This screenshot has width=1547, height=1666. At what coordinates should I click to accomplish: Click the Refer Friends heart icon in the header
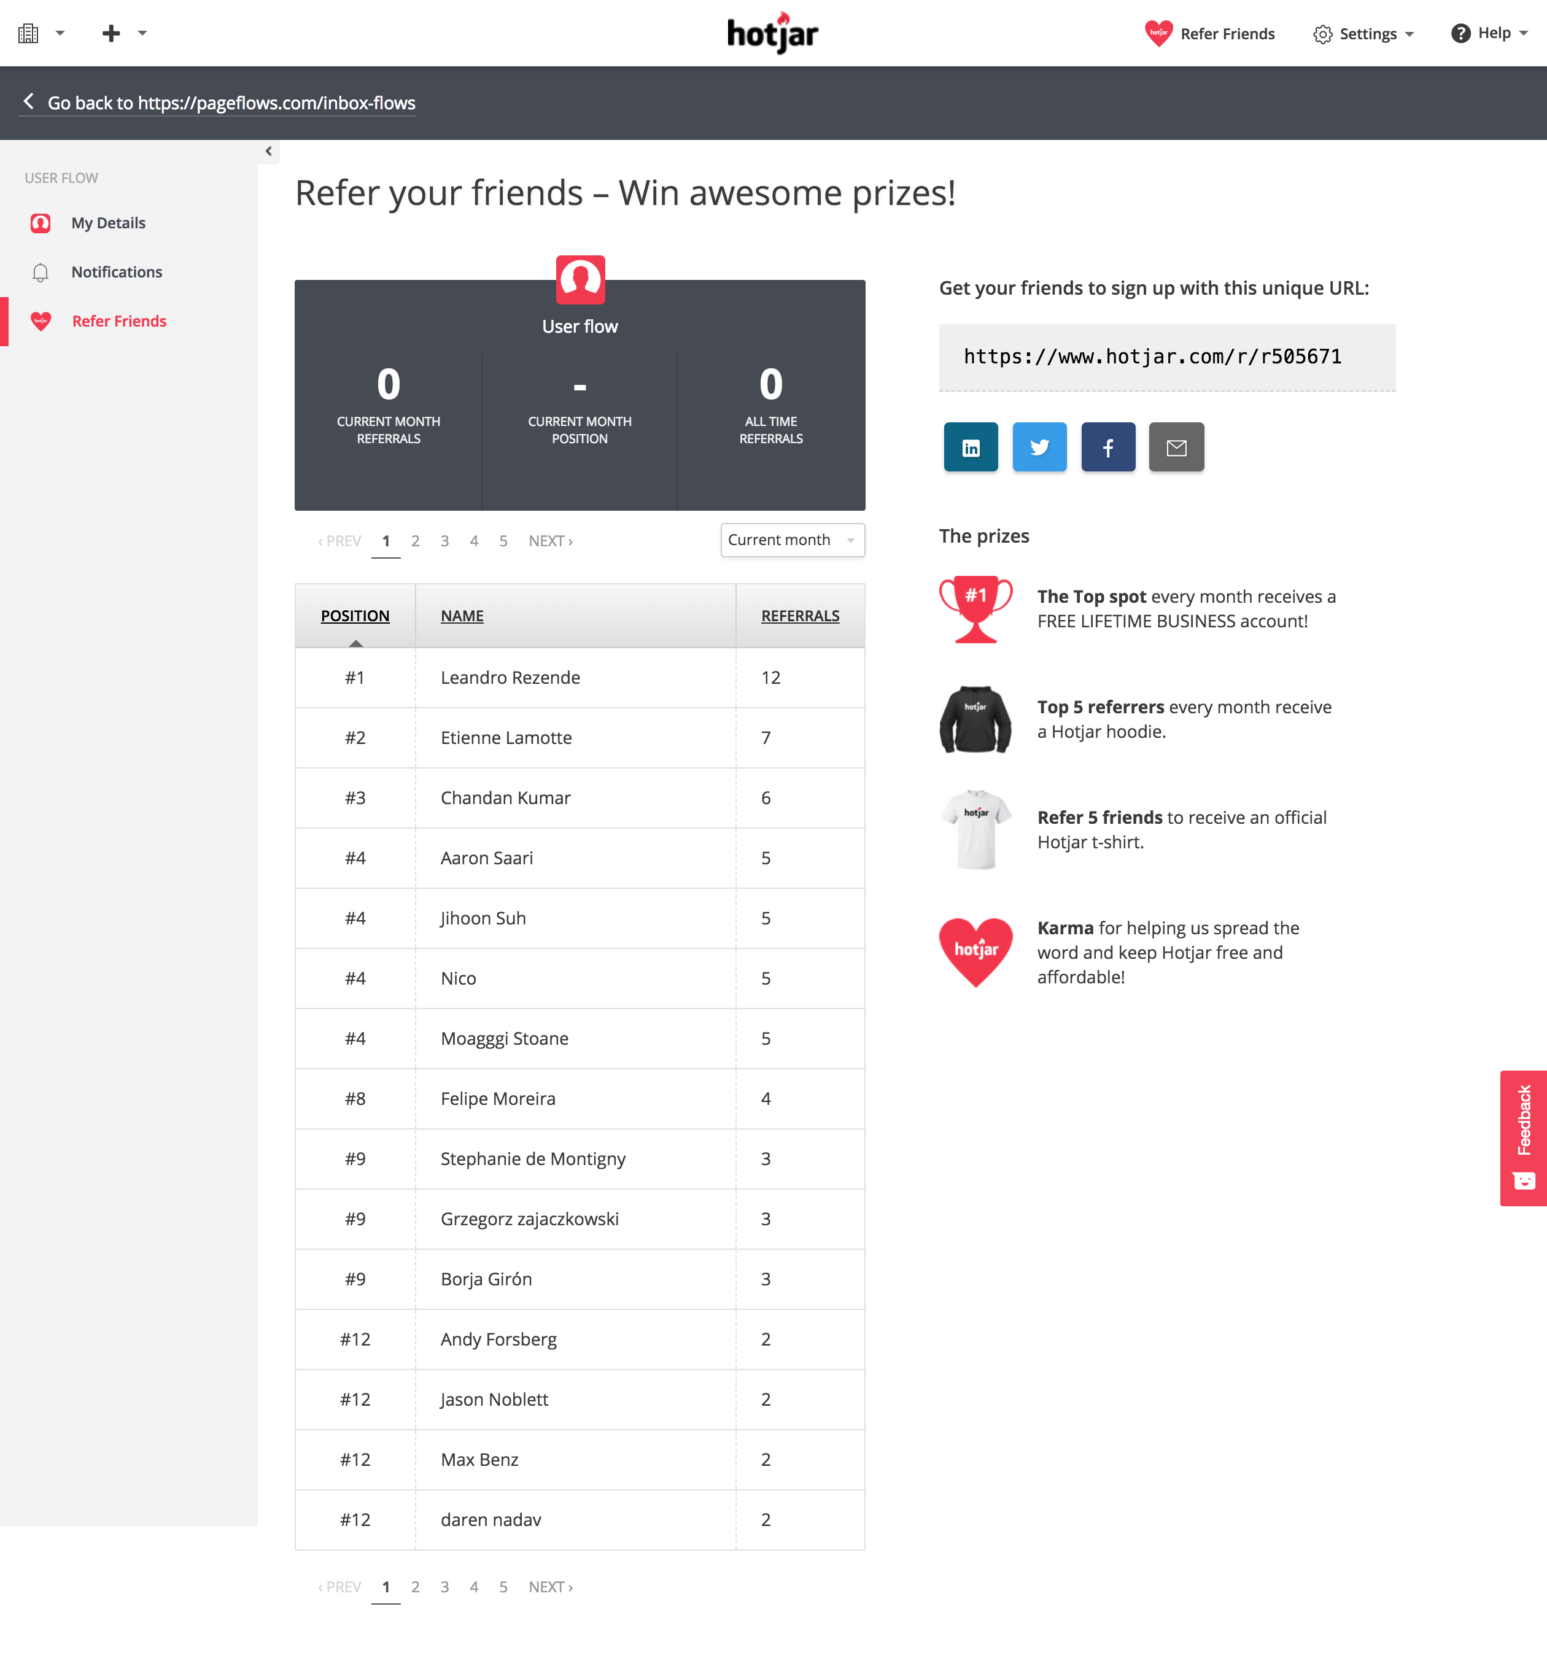click(x=1158, y=34)
